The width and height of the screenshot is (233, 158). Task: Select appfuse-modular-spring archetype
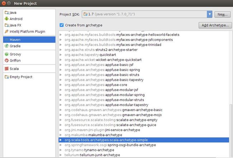pos(144,95)
